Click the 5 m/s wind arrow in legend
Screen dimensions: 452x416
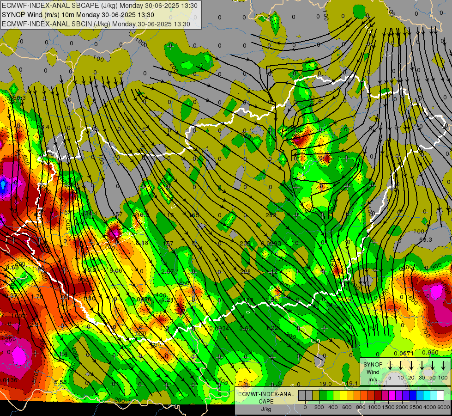390,366
